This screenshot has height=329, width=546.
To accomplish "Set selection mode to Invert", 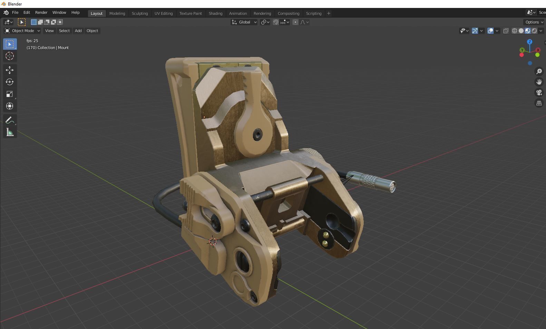I will click(x=53, y=22).
